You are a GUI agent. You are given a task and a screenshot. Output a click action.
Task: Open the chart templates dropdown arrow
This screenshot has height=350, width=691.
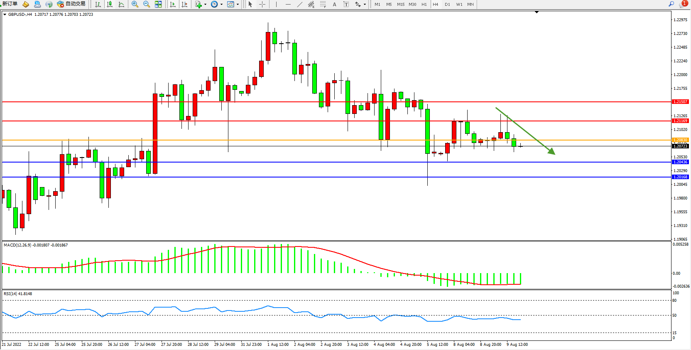[238, 5]
